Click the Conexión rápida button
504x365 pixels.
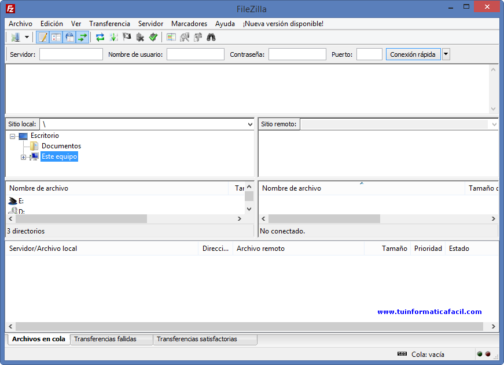413,54
